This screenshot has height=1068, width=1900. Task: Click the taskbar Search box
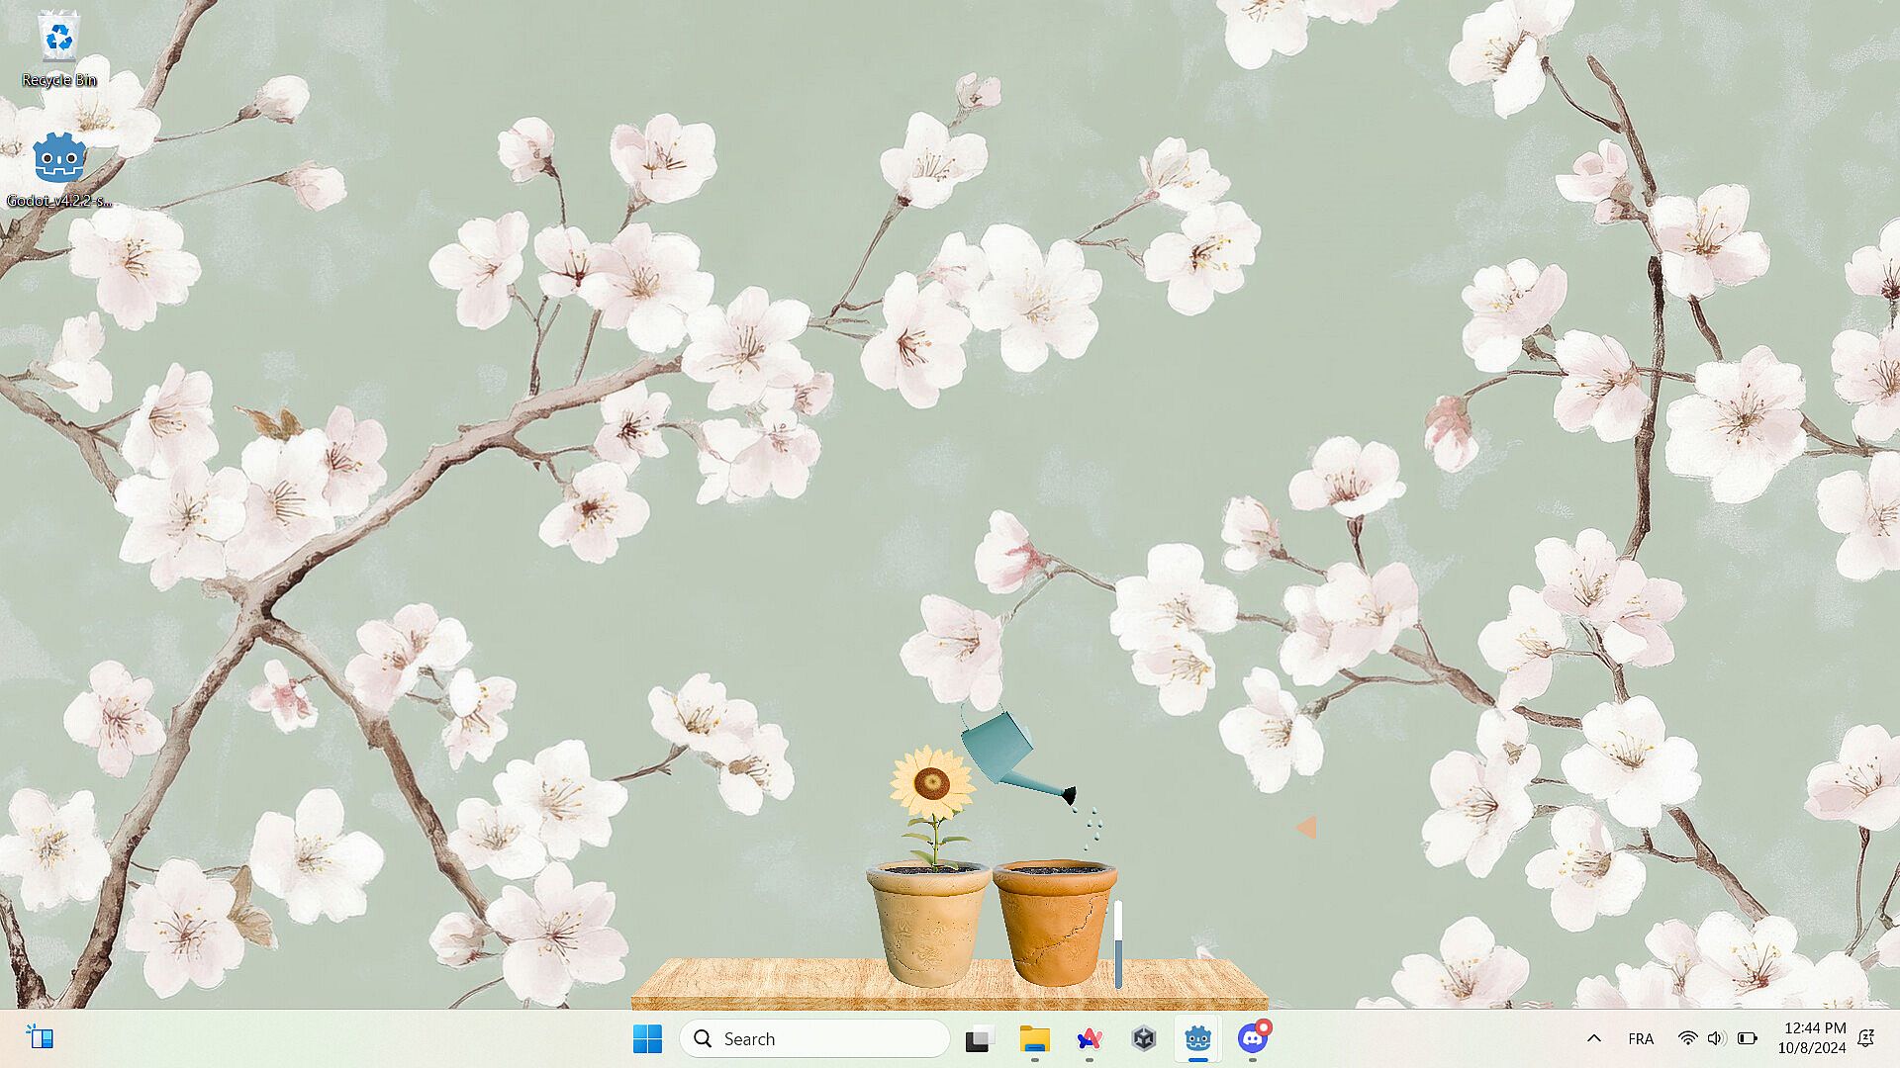814,1038
